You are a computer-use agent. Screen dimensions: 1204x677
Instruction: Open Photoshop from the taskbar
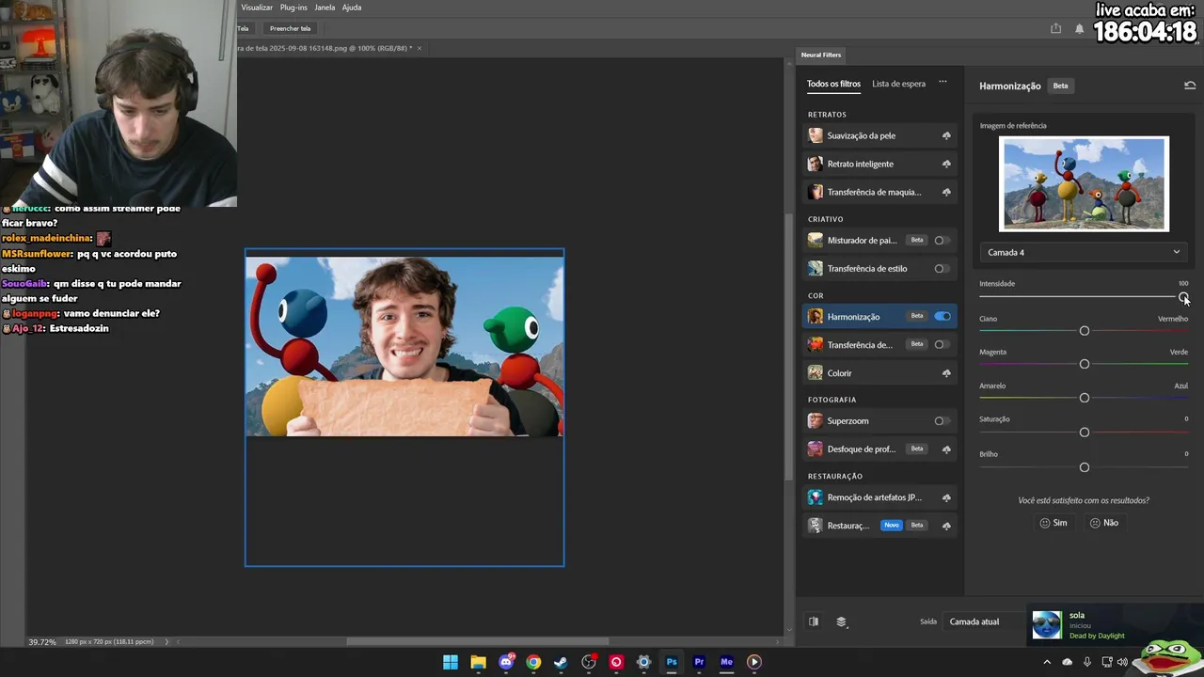pyautogui.click(x=672, y=662)
